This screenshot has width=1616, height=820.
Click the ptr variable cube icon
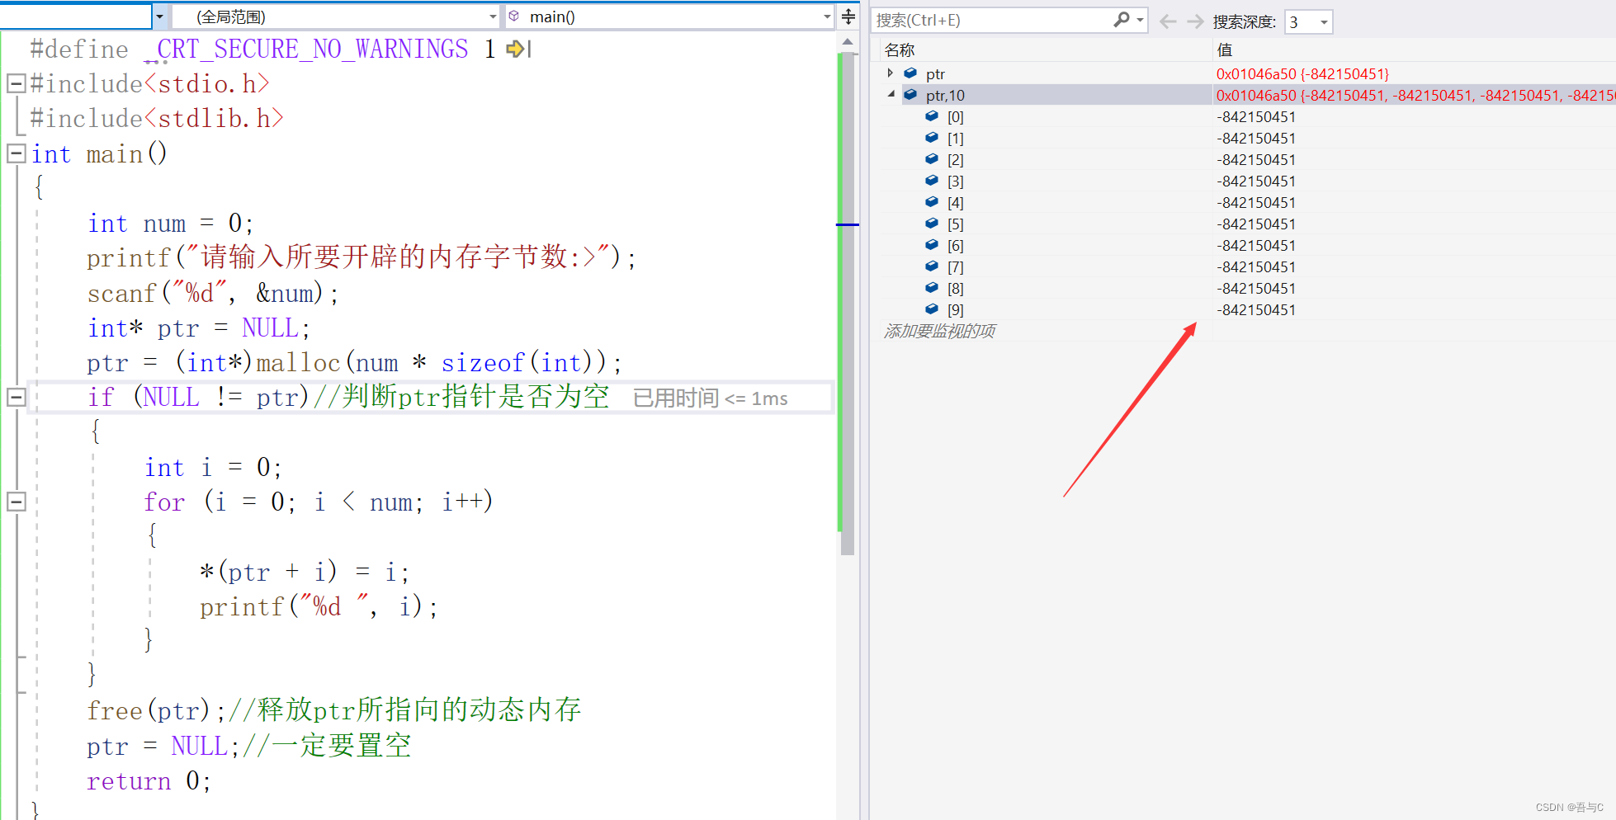[910, 73]
